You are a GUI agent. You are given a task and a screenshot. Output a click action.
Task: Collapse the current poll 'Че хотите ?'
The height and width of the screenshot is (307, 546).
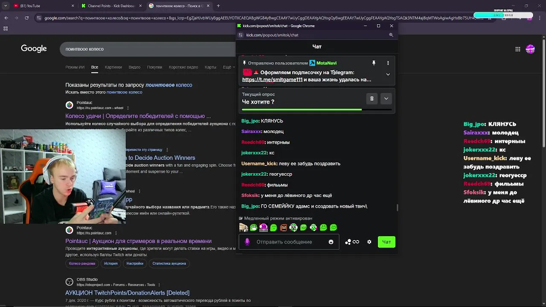point(386,98)
